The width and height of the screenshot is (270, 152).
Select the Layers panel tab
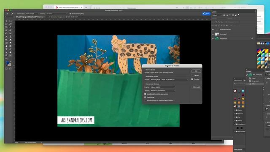point(214,12)
